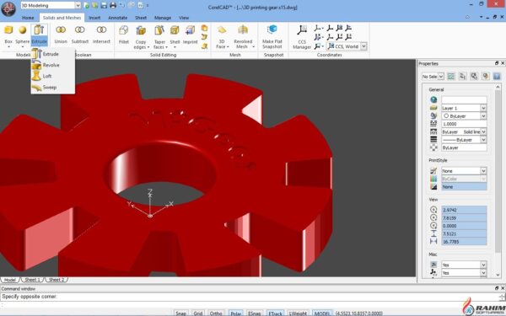Open the Layer 1 dropdown
The width and height of the screenshot is (506, 316).
pyautogui.click(x=483, y=108)
